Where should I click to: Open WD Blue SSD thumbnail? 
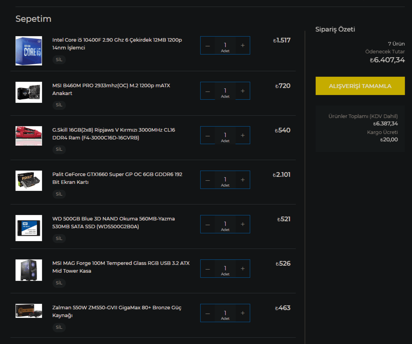click(28, 228)
